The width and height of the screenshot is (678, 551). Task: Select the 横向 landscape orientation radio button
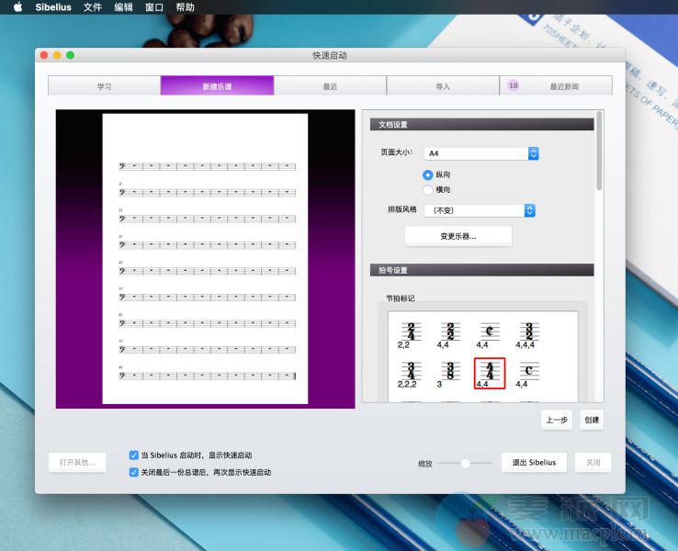[428, 190]
